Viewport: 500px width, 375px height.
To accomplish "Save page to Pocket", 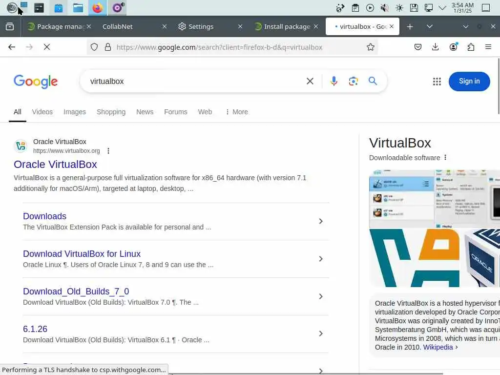I will (x=418, y=47).
